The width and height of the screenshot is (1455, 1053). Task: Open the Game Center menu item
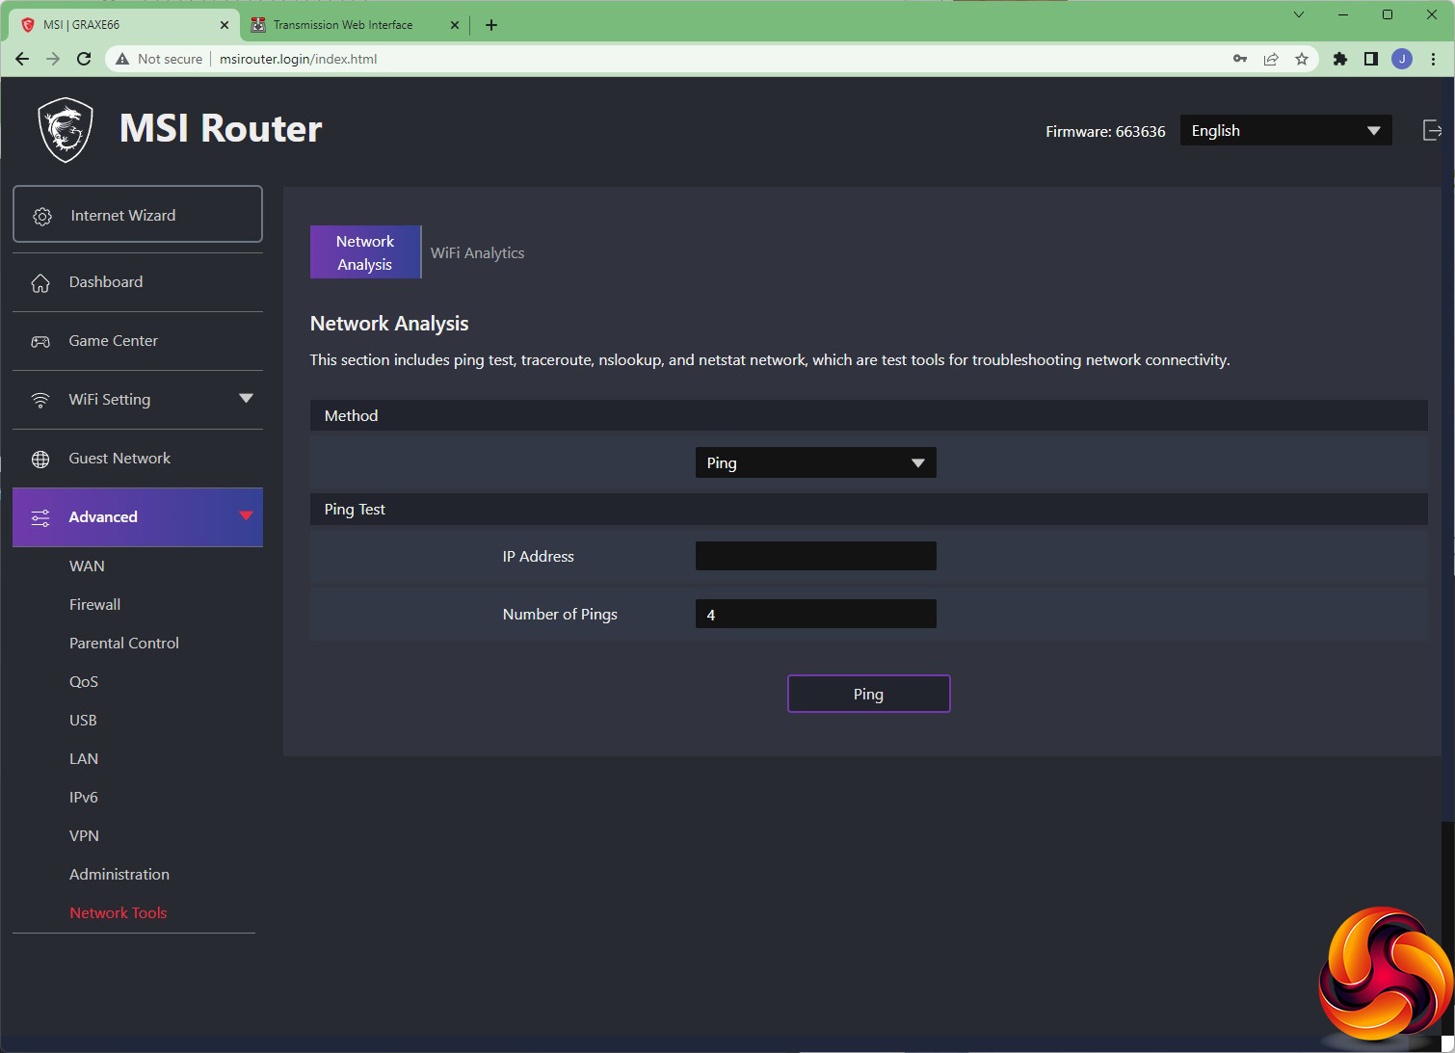[138, 341]
